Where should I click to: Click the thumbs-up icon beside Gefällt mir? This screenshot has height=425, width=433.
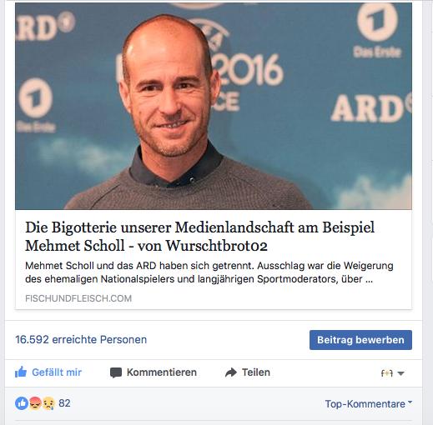tap(21, 372)
